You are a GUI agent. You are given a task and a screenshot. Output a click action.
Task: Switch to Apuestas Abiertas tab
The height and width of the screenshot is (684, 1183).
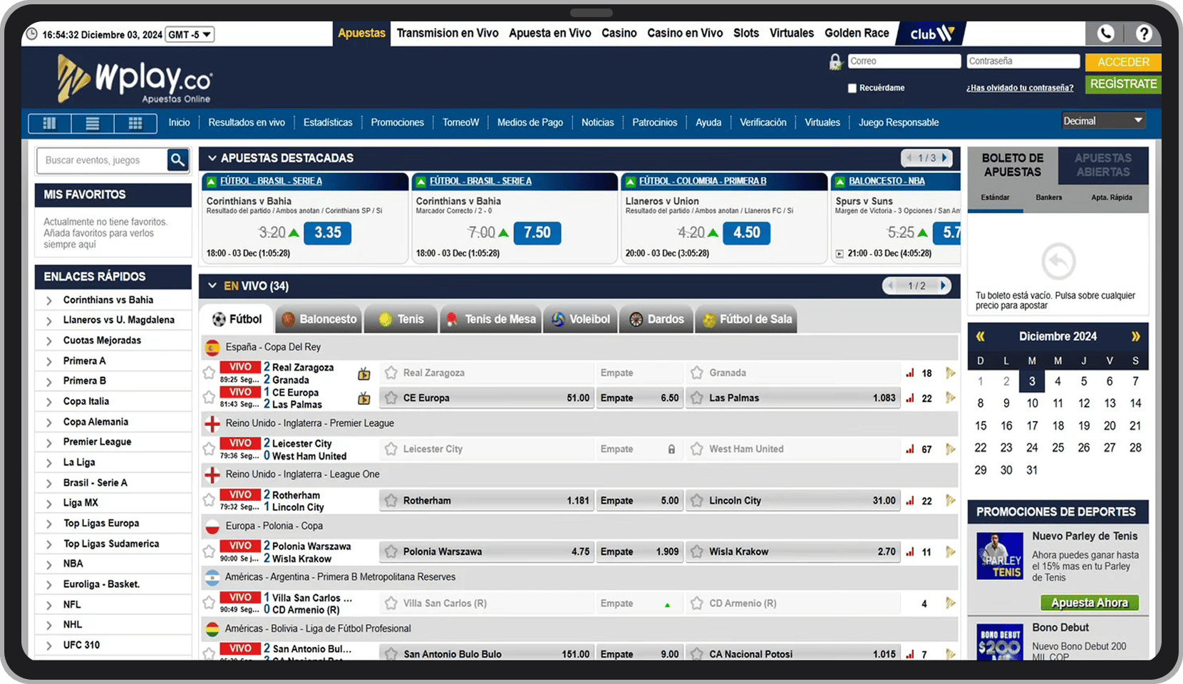coord(1102,165)
